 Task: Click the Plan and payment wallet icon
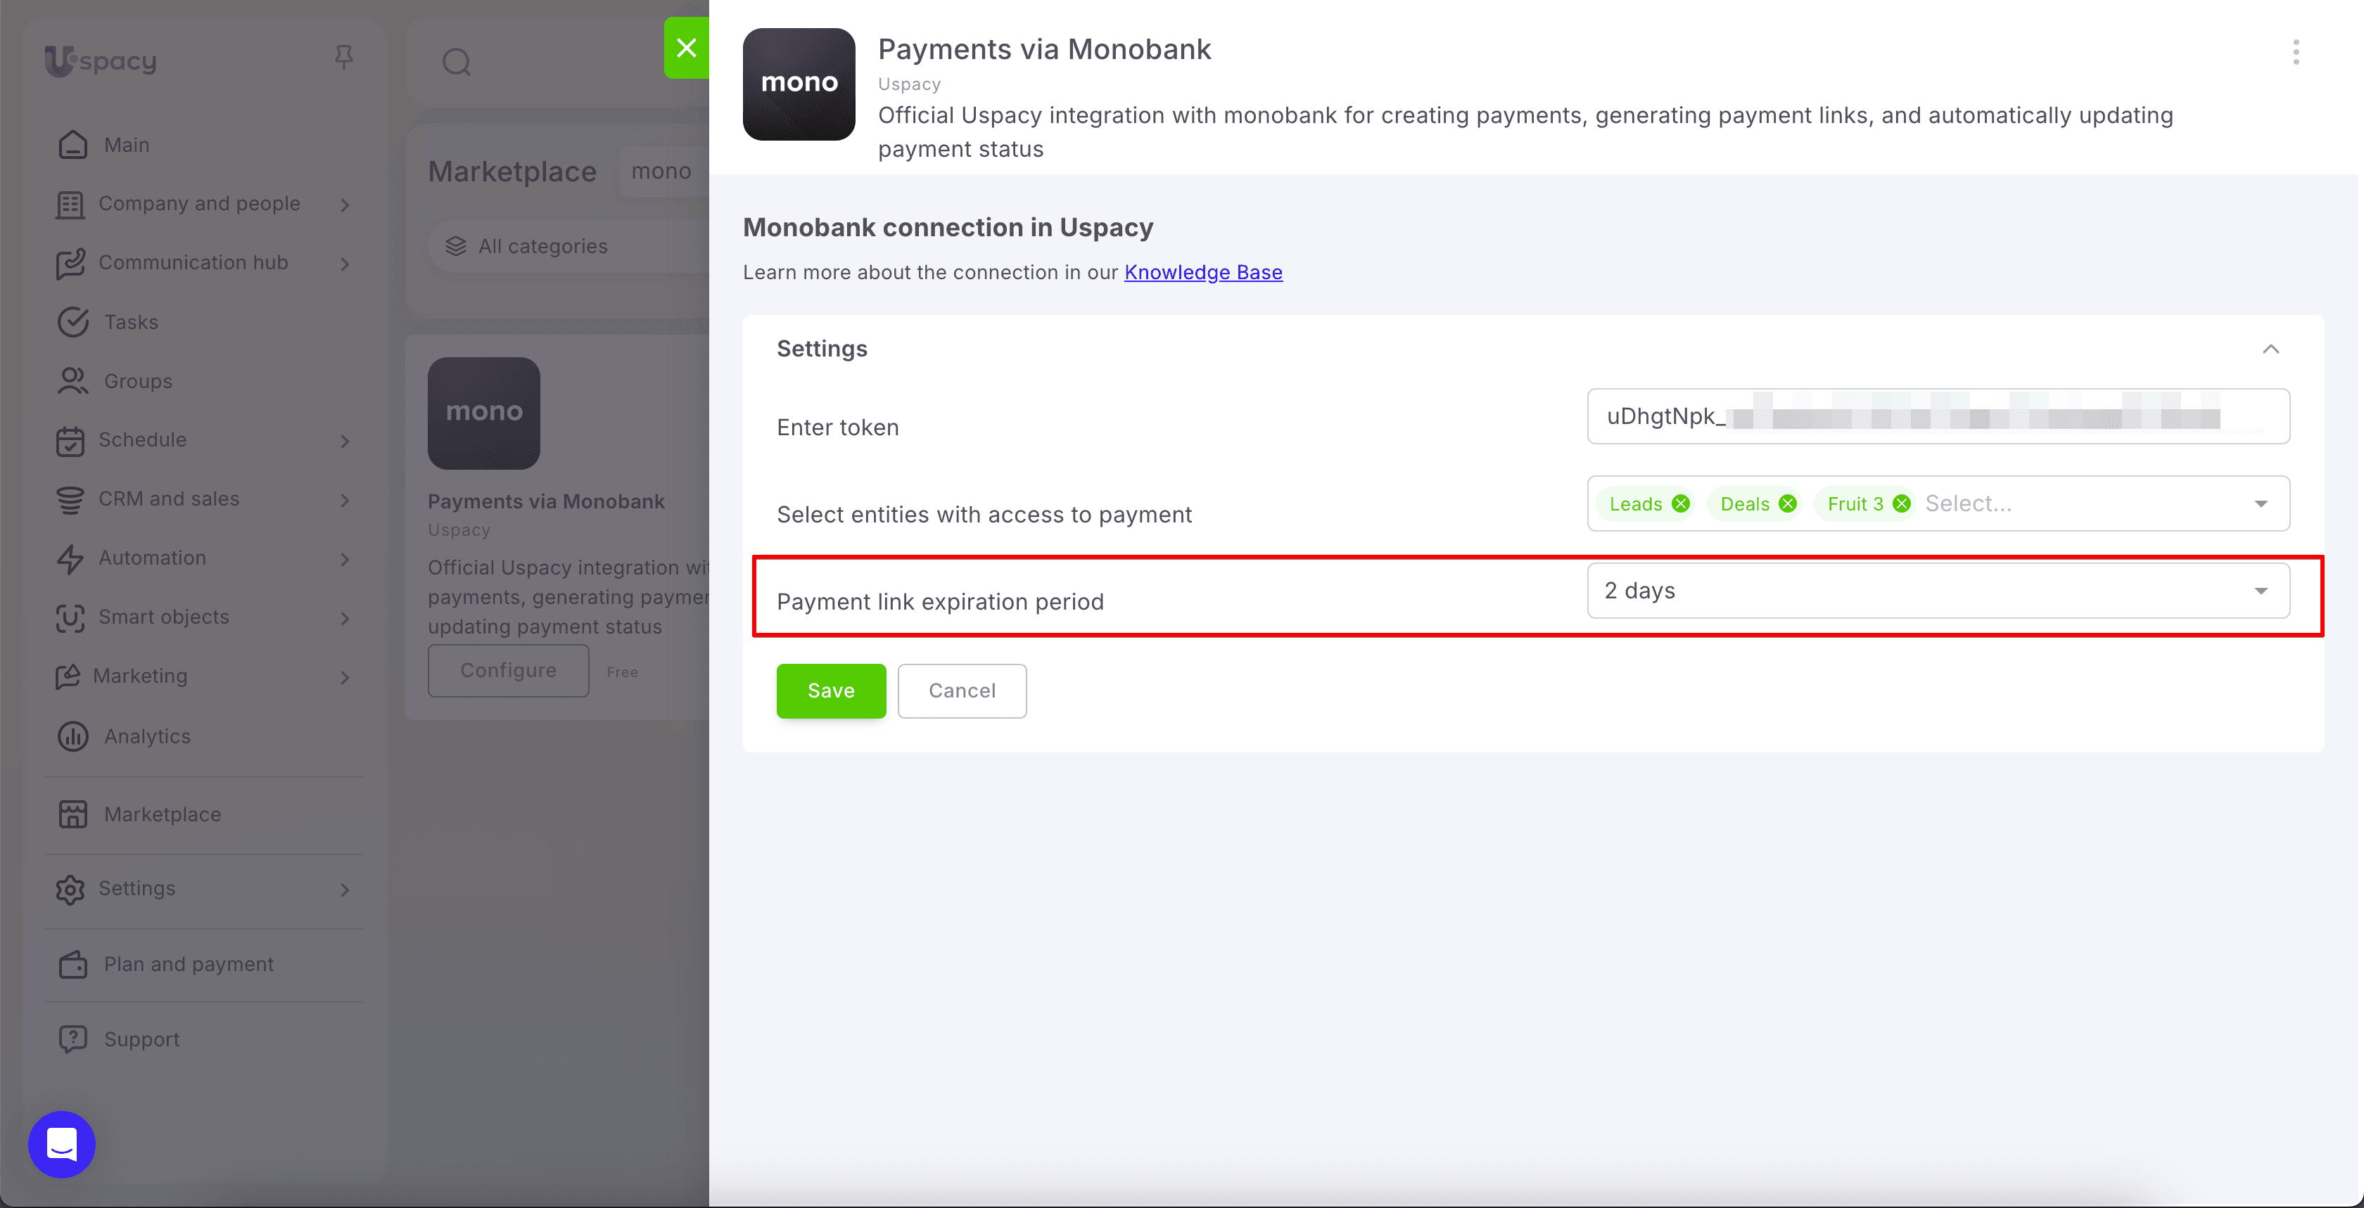[x=72, y=964]
